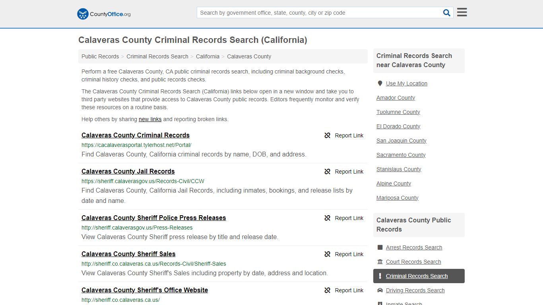
Task: Go to El Dorado County
Action: pos(398,126)
